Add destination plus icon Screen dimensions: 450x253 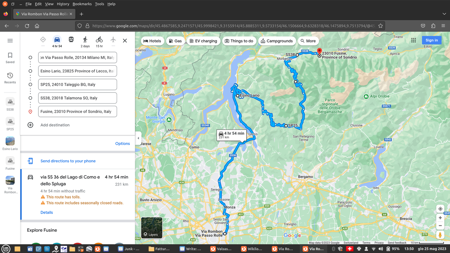click(x=31, y=125)
